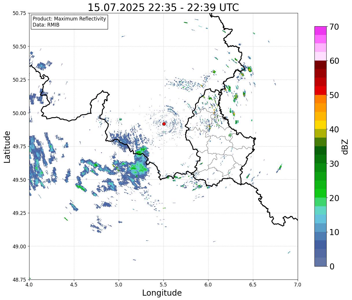The width and height of the screenshot is (352, 300).
Task: Click the longitude tick label 7.0
Action: pyautogui.click(x=298, y=285)
